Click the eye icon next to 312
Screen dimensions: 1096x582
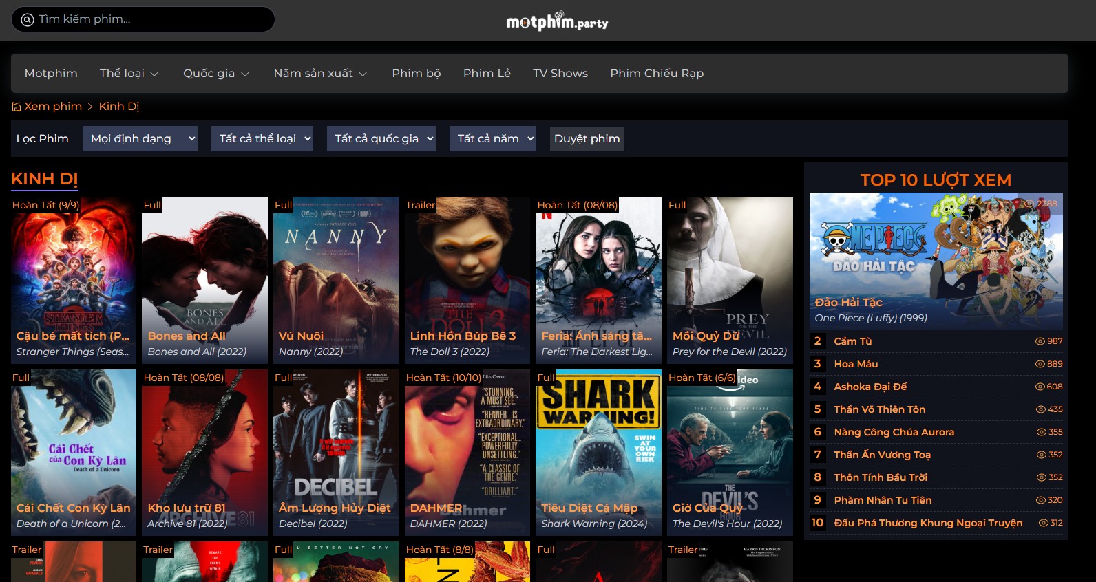pyautogui.click(x=1044, y=523)
